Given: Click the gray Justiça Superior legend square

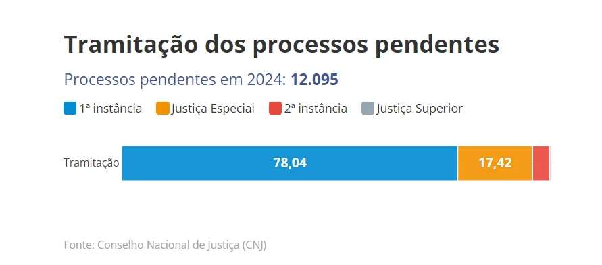Looking at the screenshot, I should pyautogui.click(x=368, y=109).
